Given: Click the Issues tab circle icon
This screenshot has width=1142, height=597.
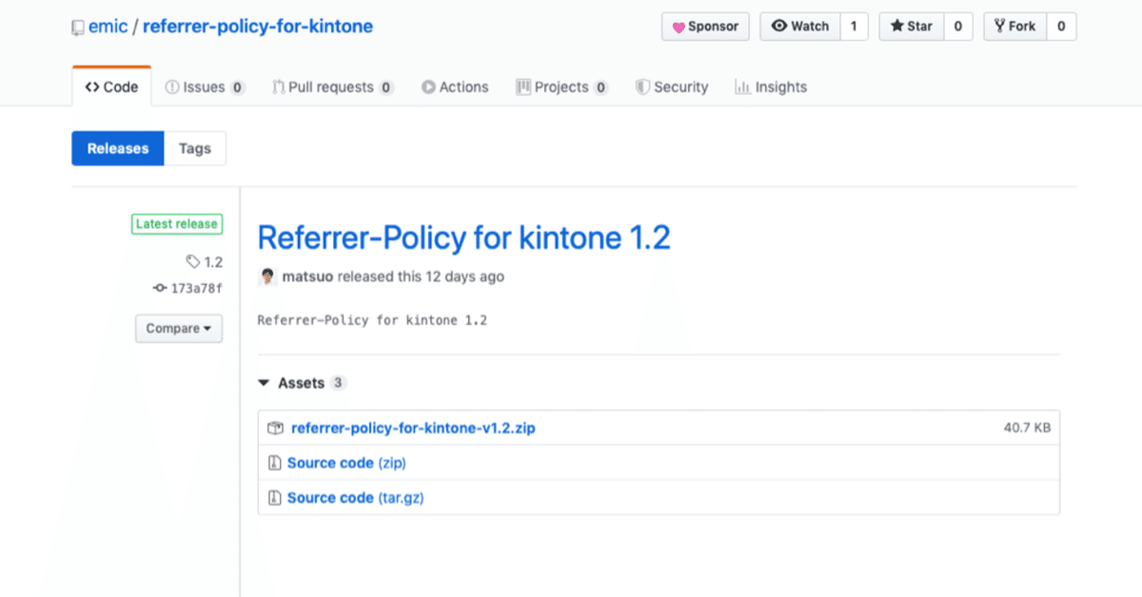Looking at the screenshot, I should 172,87.
